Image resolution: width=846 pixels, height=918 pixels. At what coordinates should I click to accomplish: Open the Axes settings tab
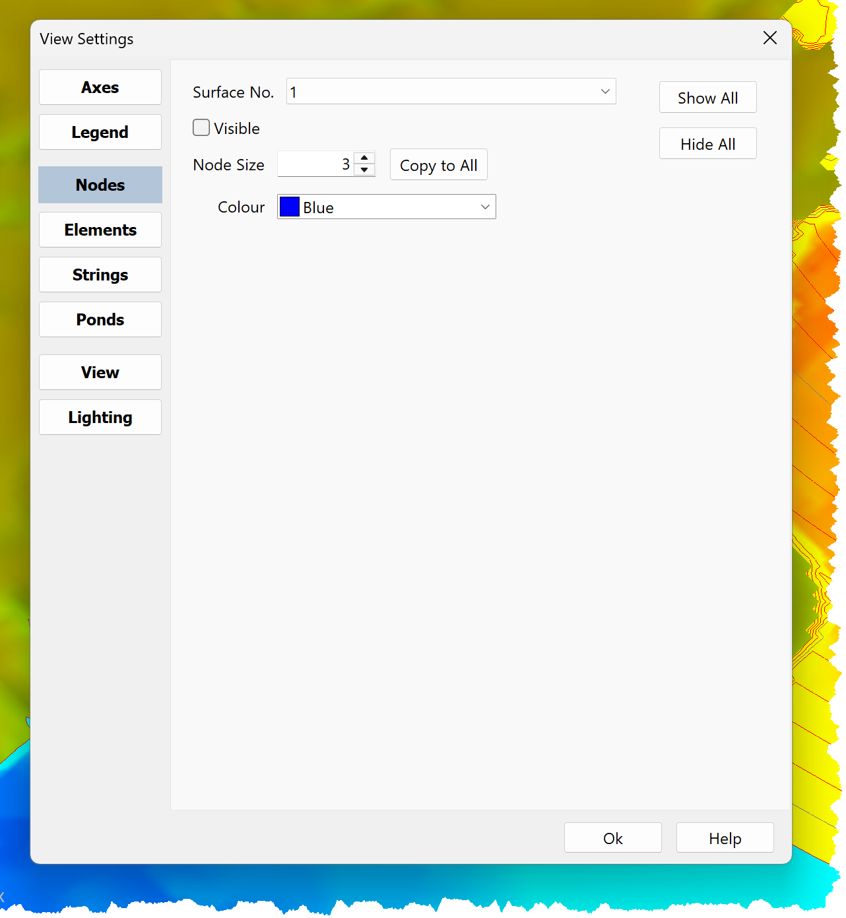click(x=100, y=87)
